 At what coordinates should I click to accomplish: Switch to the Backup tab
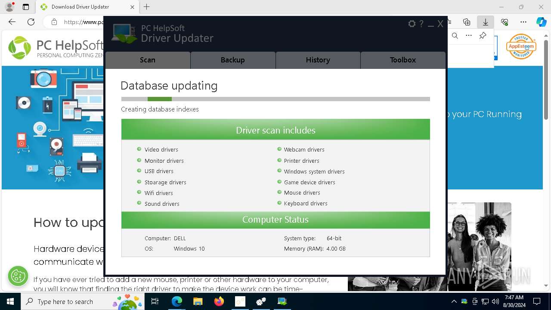tap(233, 60)
